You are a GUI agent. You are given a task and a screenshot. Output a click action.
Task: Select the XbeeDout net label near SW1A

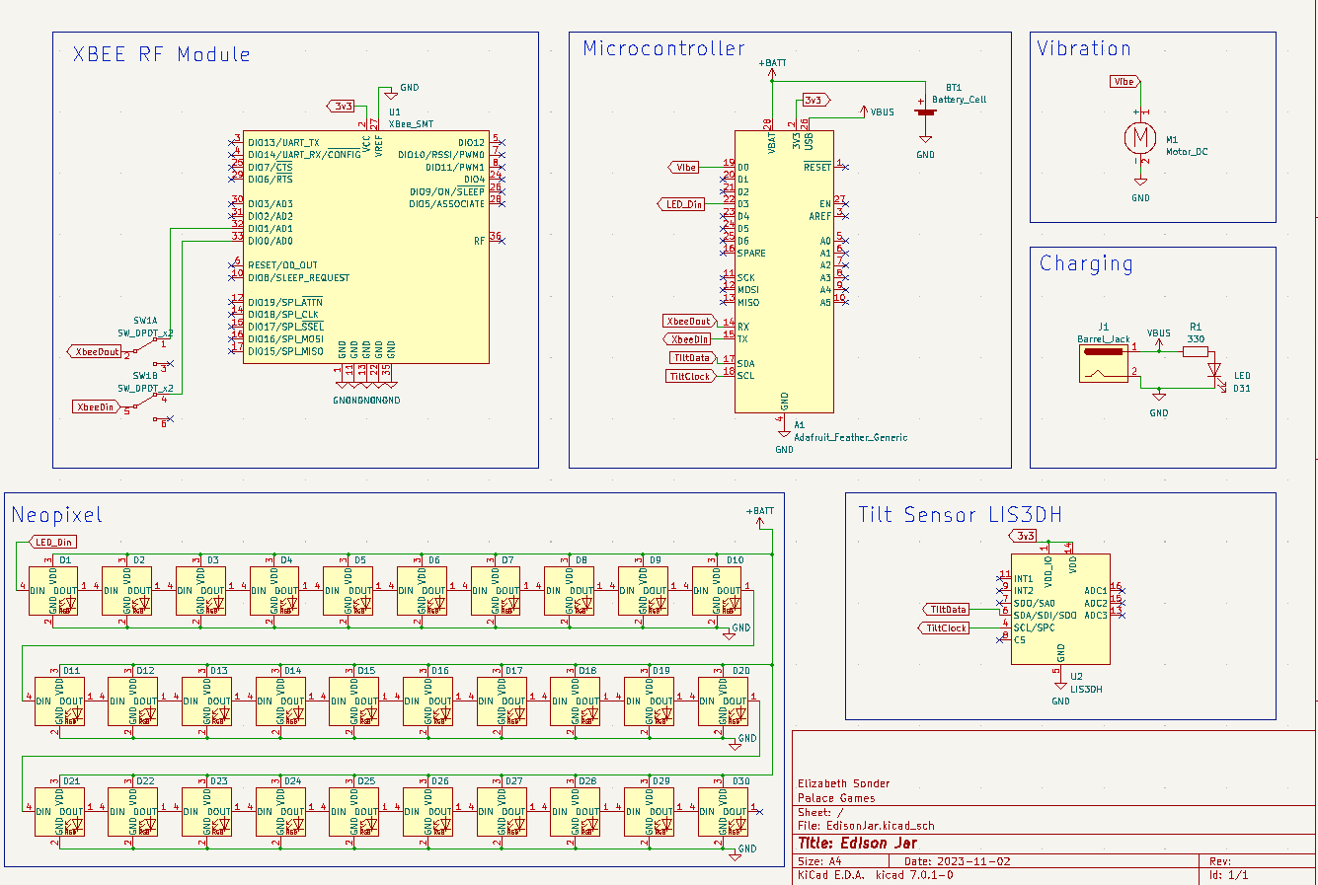pyautogui.click(x=94, y=351)
